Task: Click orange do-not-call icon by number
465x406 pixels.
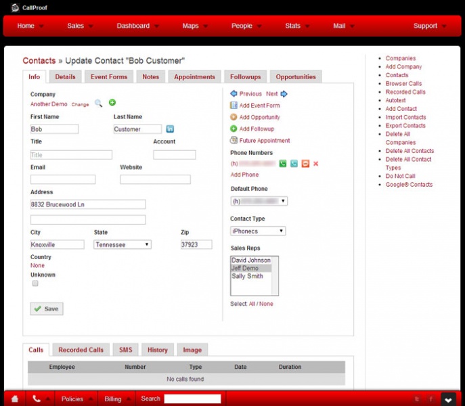Action: pyautogui.click(x=305, y=163)
